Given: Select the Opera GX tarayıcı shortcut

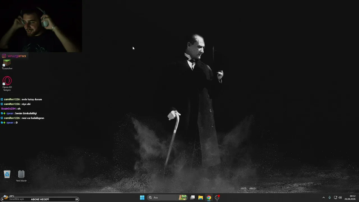Looking at the screenshot, I should 7,84.
